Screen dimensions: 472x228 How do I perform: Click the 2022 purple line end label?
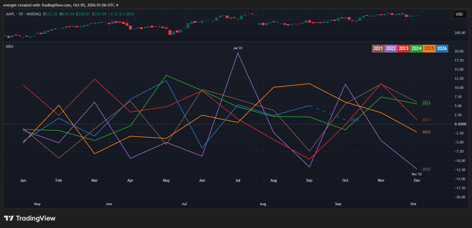(426, 169)
